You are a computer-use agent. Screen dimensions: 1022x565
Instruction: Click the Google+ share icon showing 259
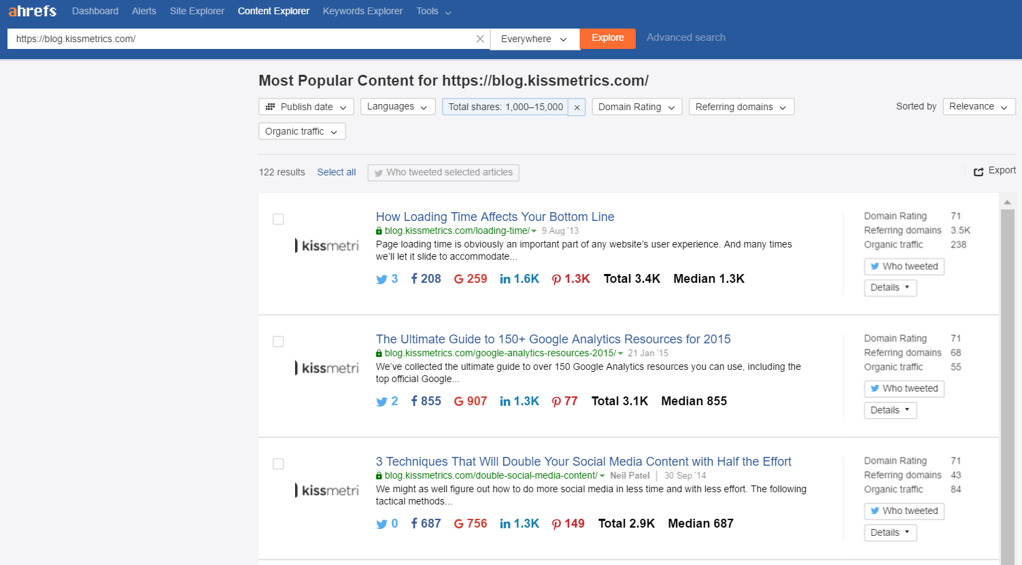[x=460, y=278]
